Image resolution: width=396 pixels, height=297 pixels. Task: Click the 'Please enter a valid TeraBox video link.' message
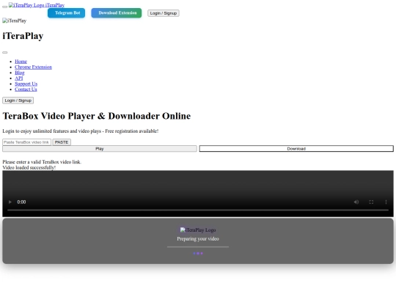pyautogui.click(x=42, y=162)
